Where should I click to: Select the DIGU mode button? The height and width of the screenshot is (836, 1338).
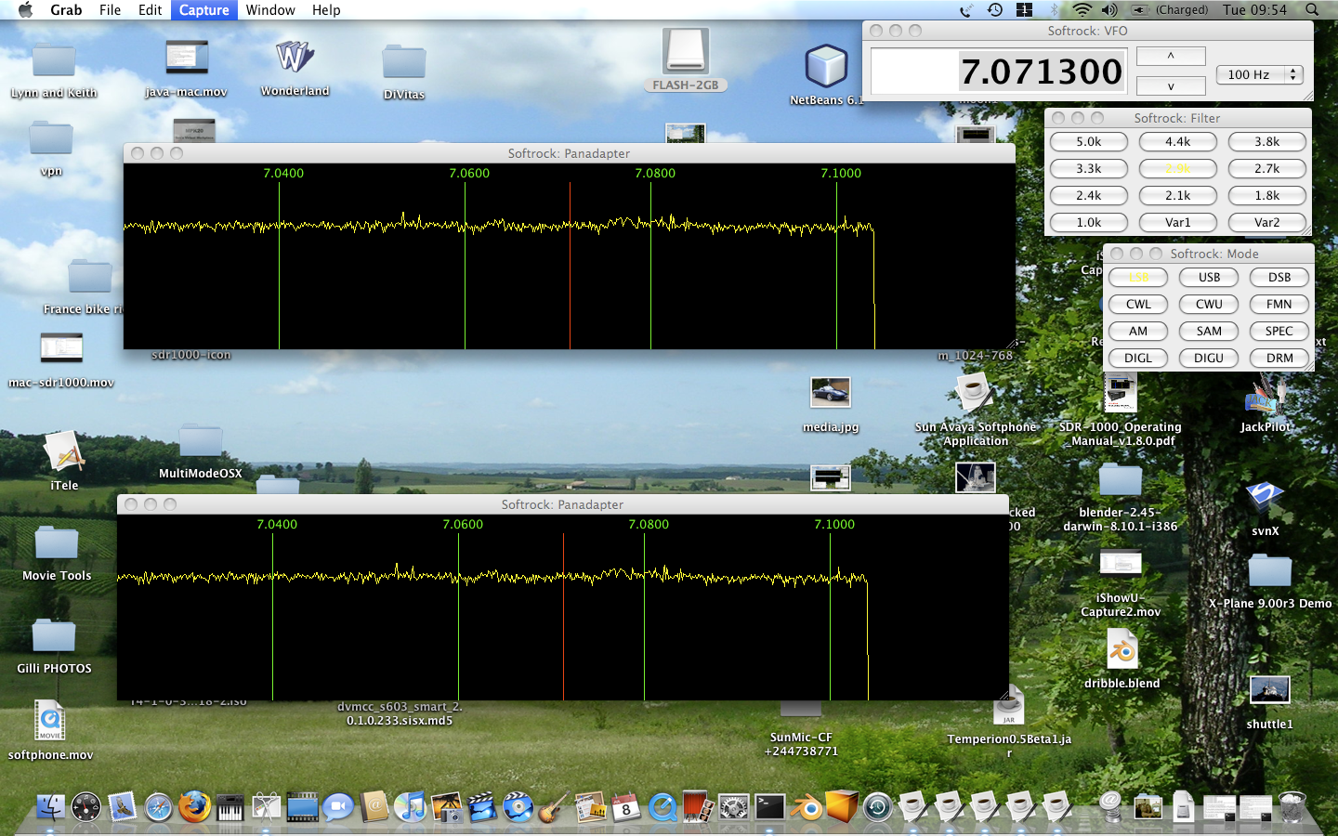click(x=1209, y=358)
